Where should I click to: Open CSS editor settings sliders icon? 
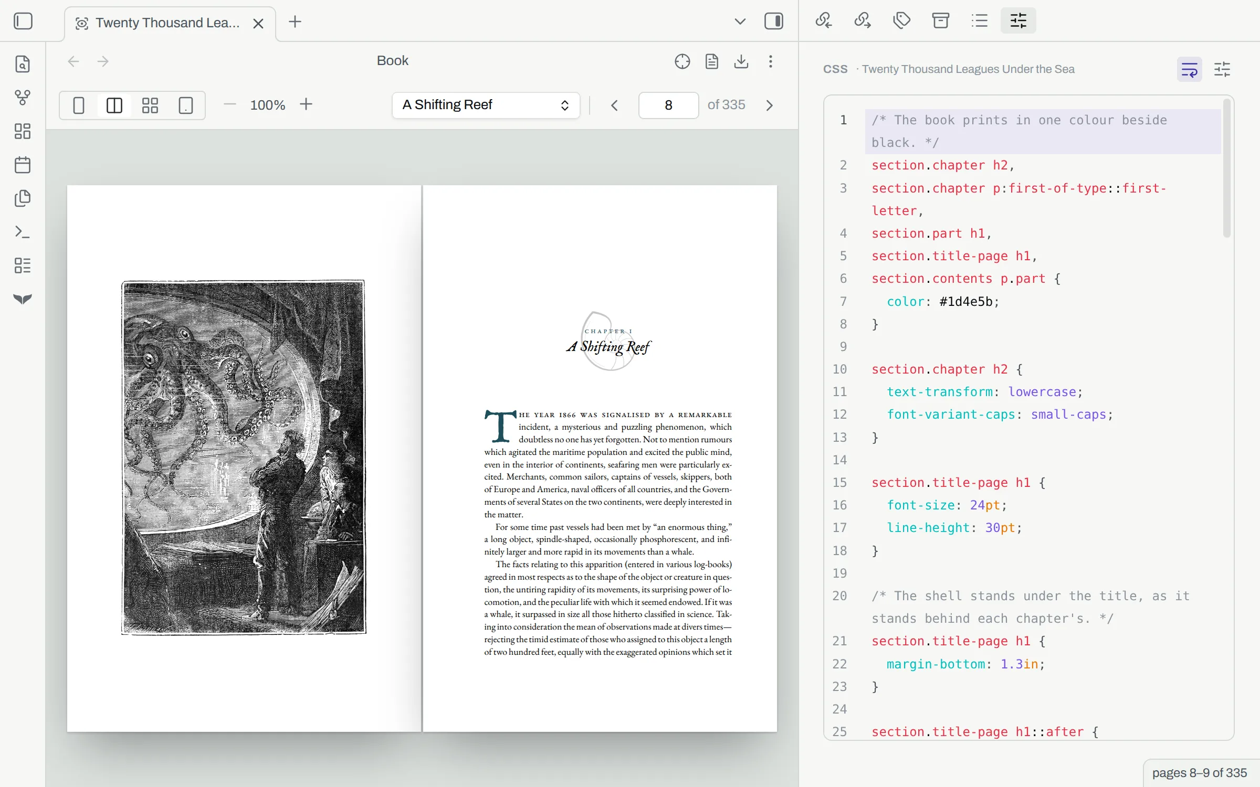pyautogui.click(x=1222, y=69)
